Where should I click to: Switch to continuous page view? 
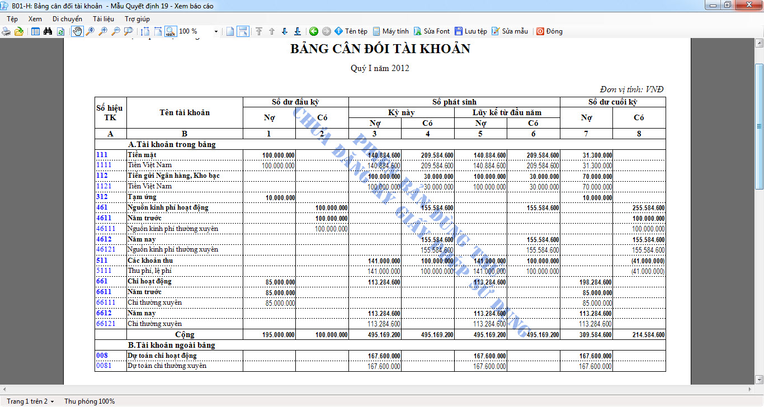(x=243, y=31)
